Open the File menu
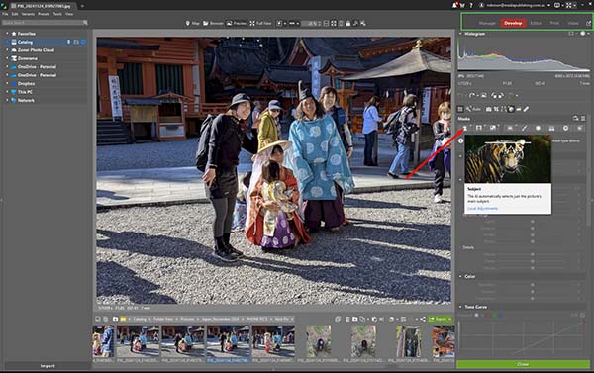Screen dimensions: 594x373 [x=5, y=14]
